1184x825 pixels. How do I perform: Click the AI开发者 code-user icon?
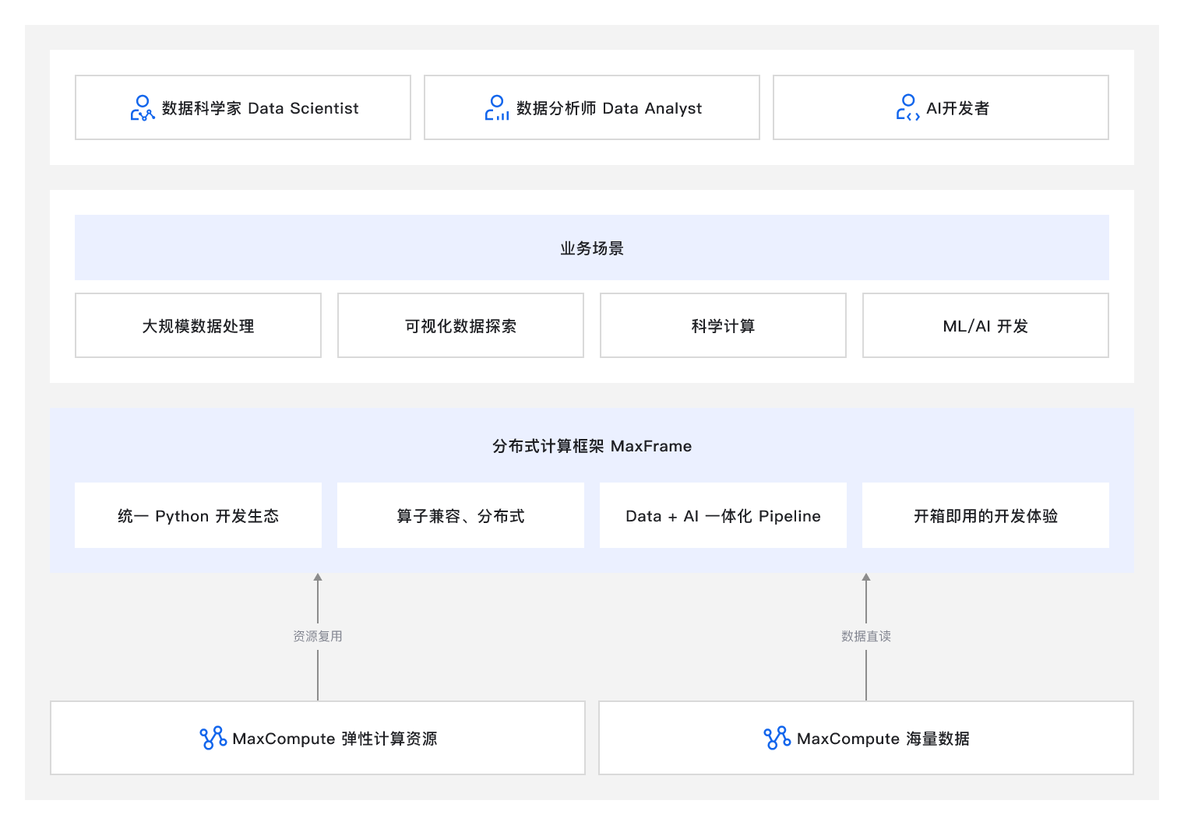tap(907, 108)
